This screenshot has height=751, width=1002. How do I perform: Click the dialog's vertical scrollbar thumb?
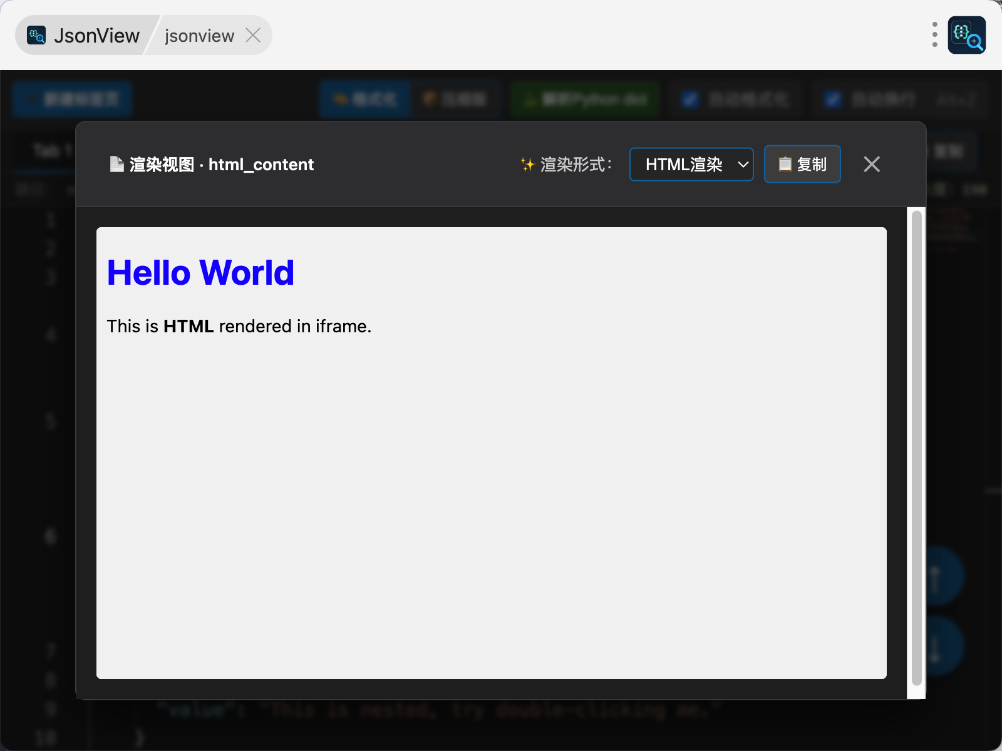tap(916, 448)
